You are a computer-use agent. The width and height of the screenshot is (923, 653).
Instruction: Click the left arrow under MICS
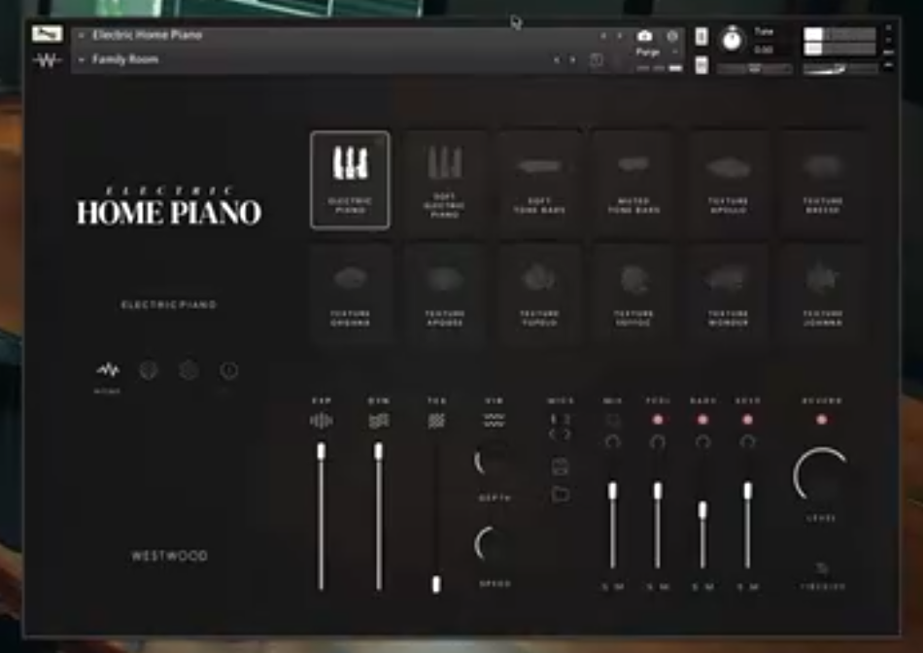click(x=553, y=435)
